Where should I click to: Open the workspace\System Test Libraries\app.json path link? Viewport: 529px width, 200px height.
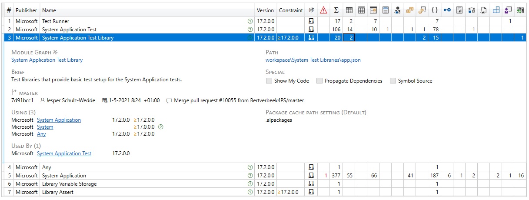313,60
